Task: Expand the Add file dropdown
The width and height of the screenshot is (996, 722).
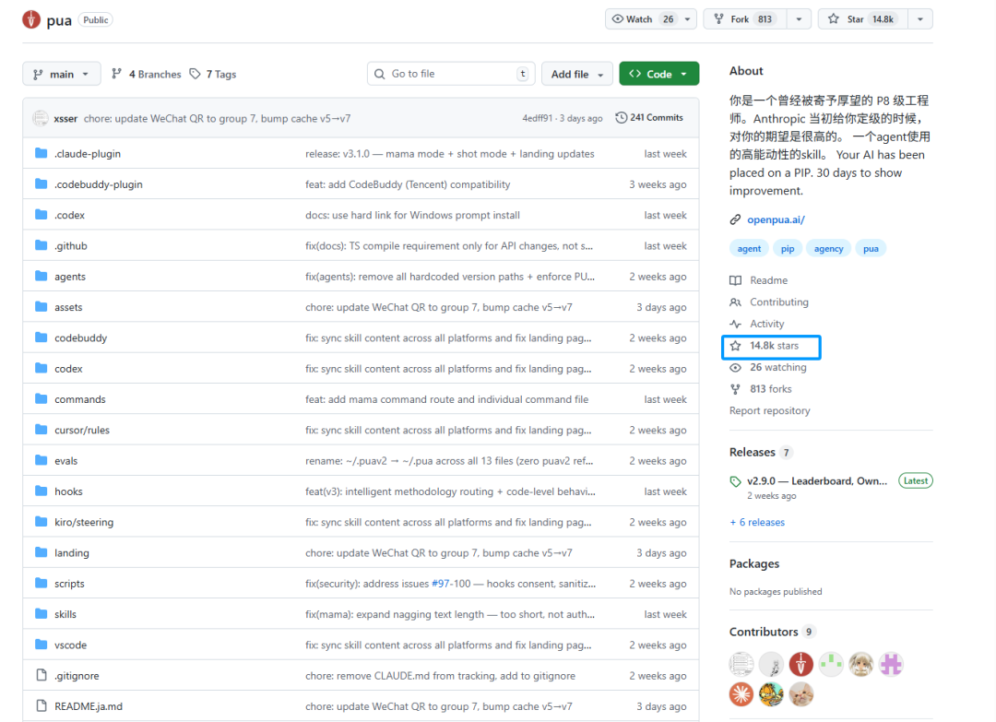Action: (x=577, y=74)
